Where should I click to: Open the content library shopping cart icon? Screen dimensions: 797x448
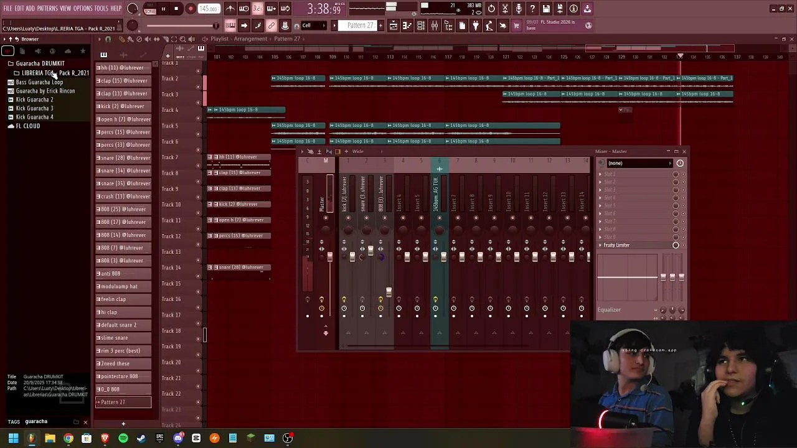tap(516, 26)
